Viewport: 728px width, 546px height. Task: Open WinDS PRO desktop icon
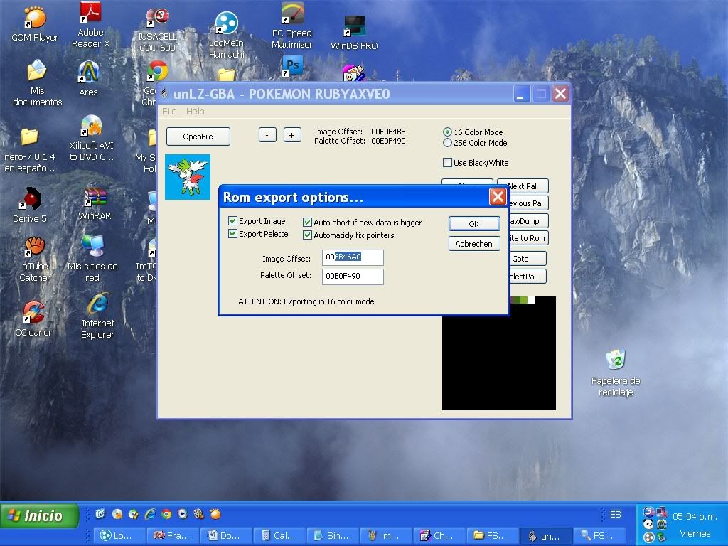(354, 33)
